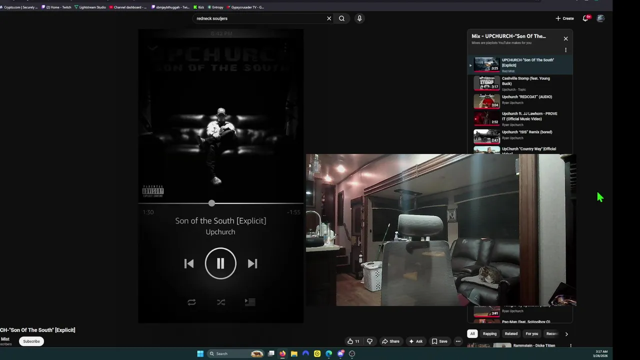Like the video with thumbs up
This screenshot has height=360, width=640.
(x=353, y=341)
